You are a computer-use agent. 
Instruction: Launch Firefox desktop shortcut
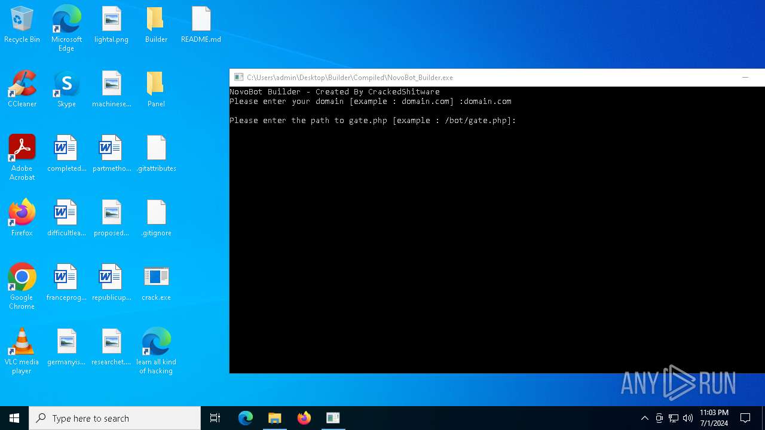(x=22, y=219)
